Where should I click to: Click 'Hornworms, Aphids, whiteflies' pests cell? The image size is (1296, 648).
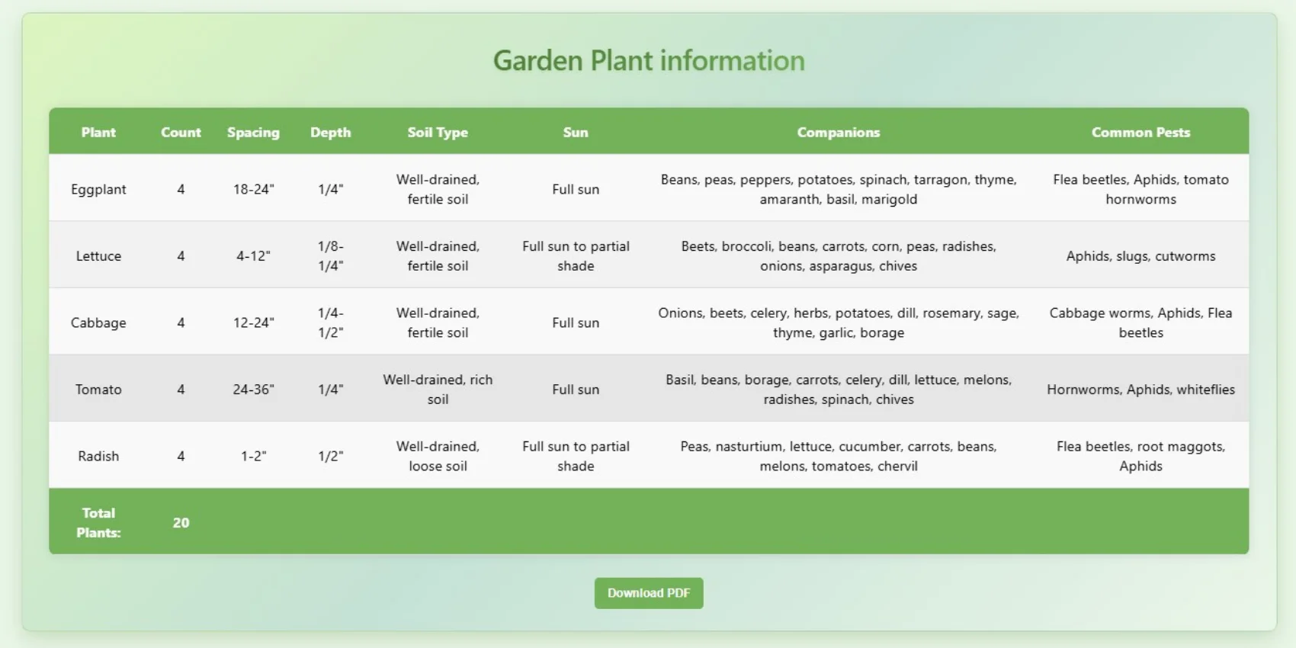1140,390
